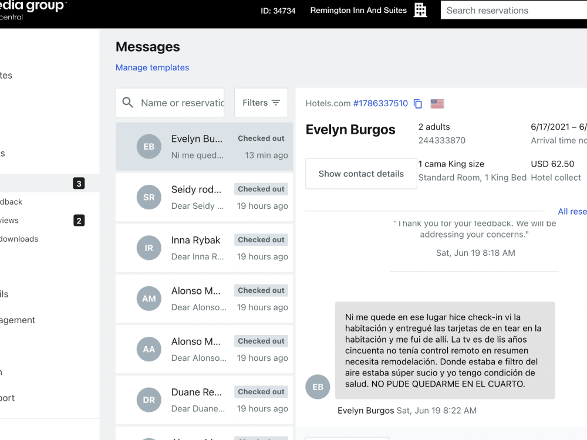Click Show contact details button

(361, 174)
